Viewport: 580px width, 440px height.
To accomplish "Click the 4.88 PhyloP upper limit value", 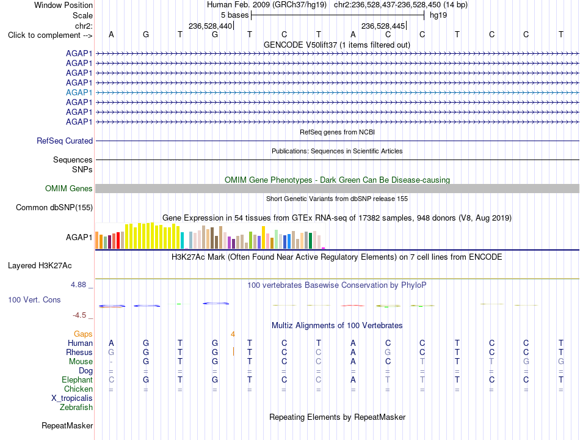I will pos(78,284).
